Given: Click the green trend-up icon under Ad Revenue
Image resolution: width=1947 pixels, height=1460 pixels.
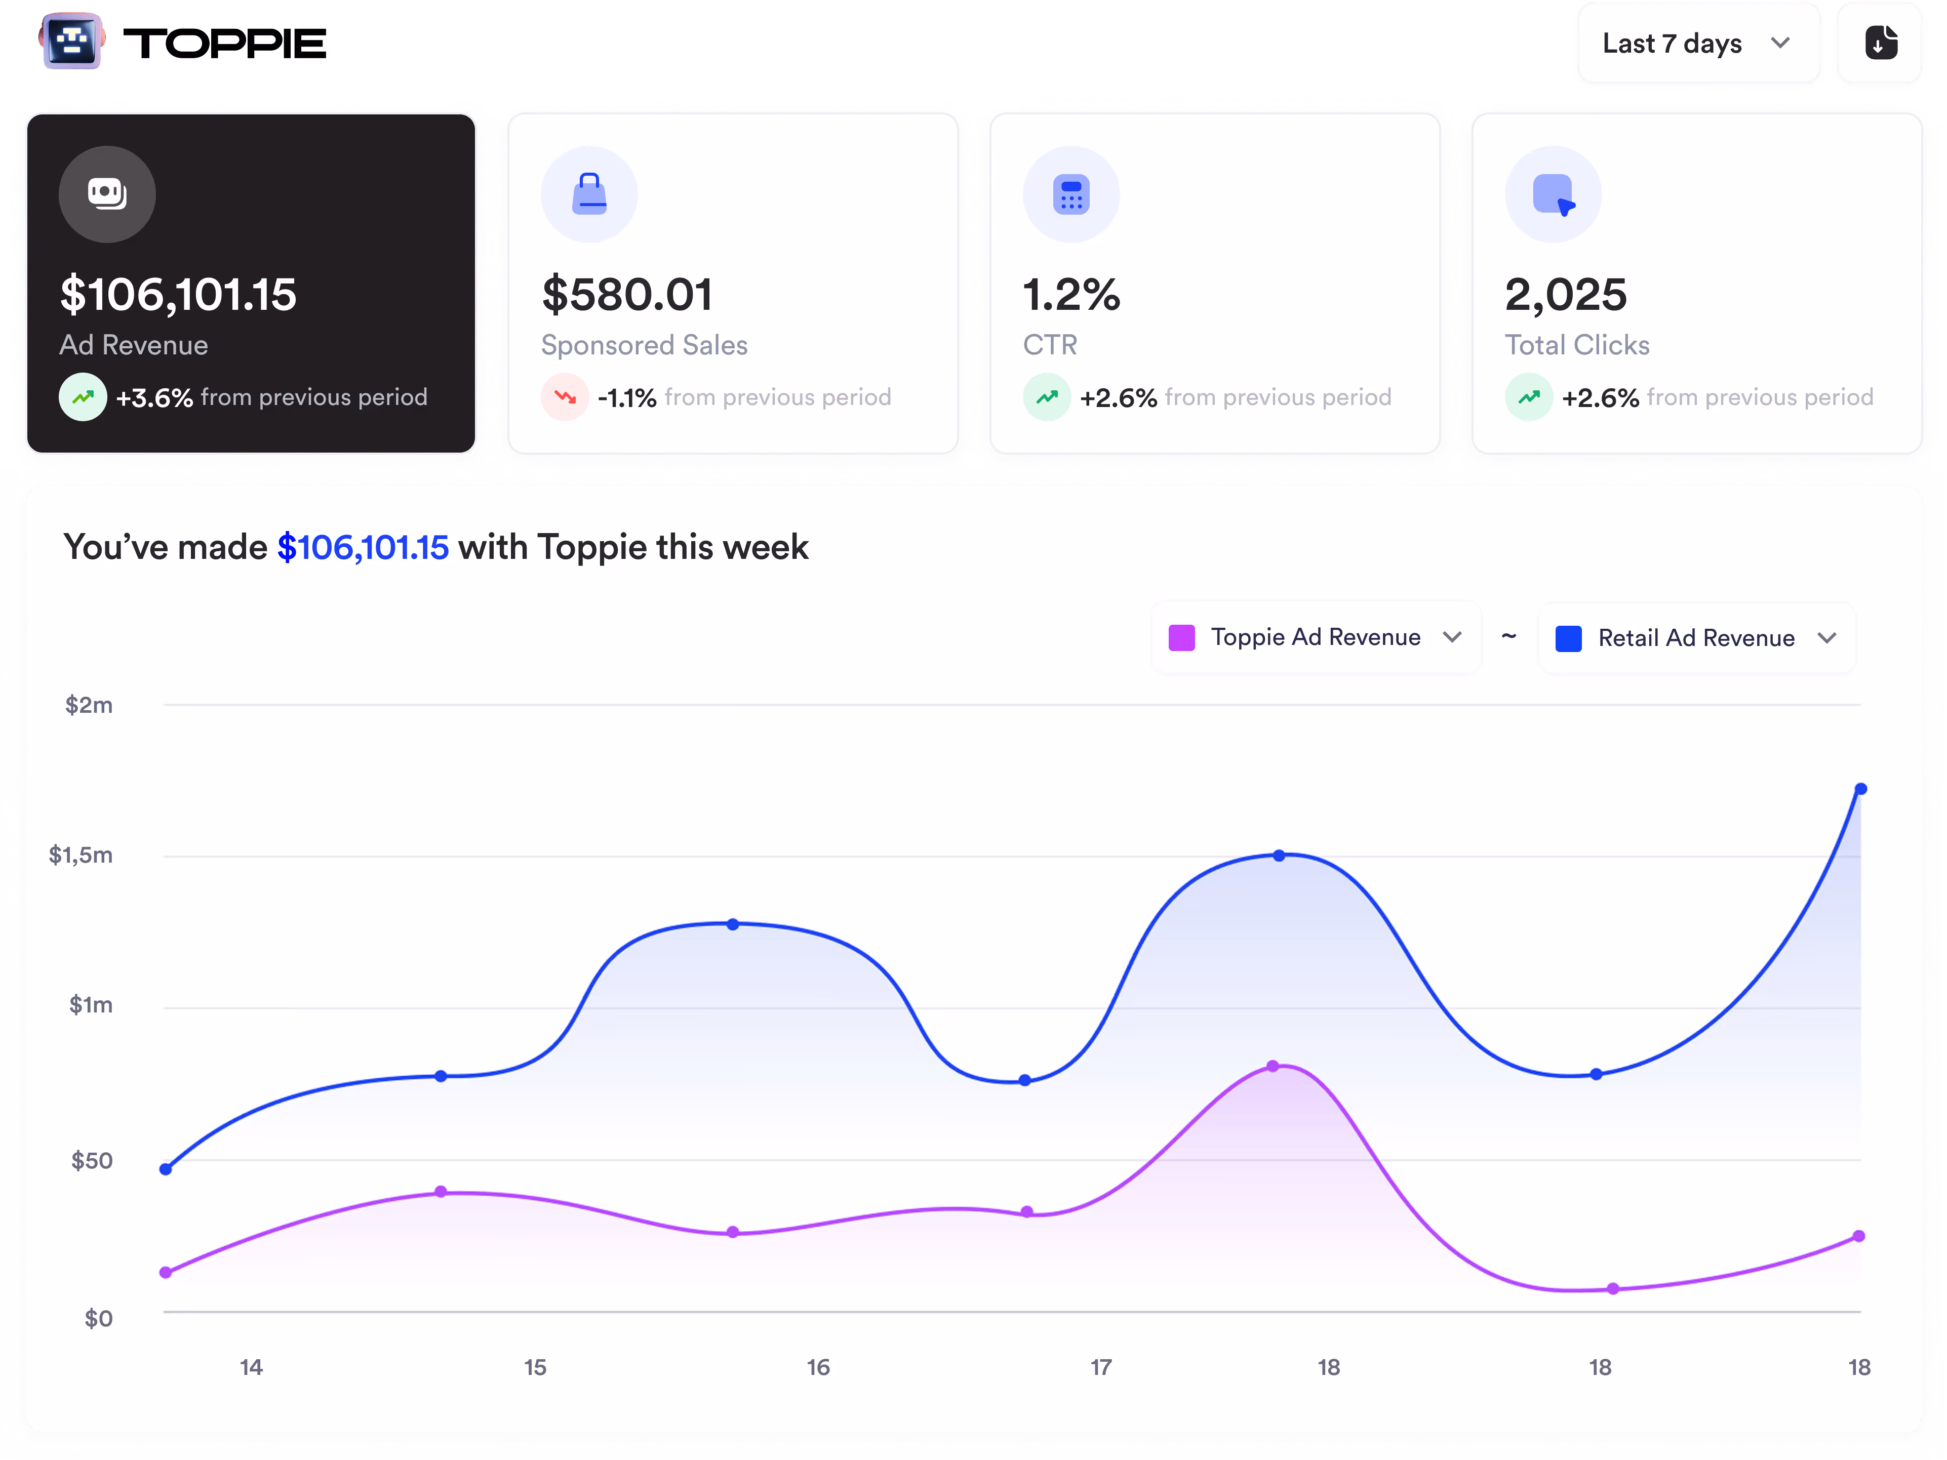Looking at the screenshot, I should tap(83, 398).
